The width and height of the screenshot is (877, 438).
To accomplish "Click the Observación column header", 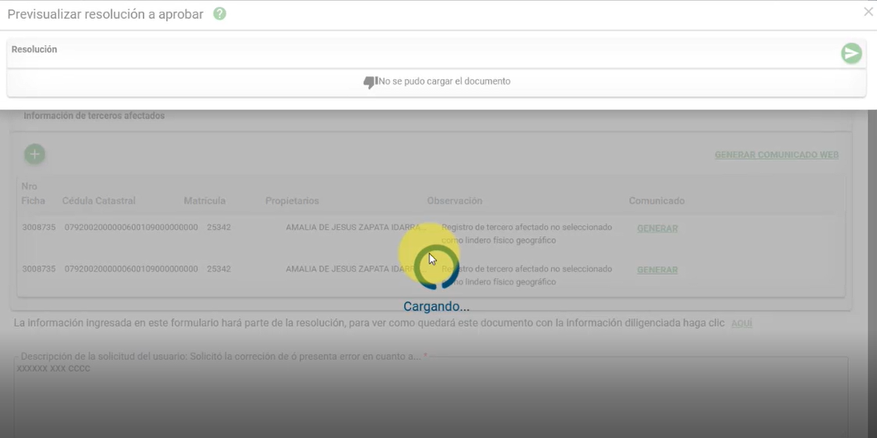I will [x=454, y=201].
